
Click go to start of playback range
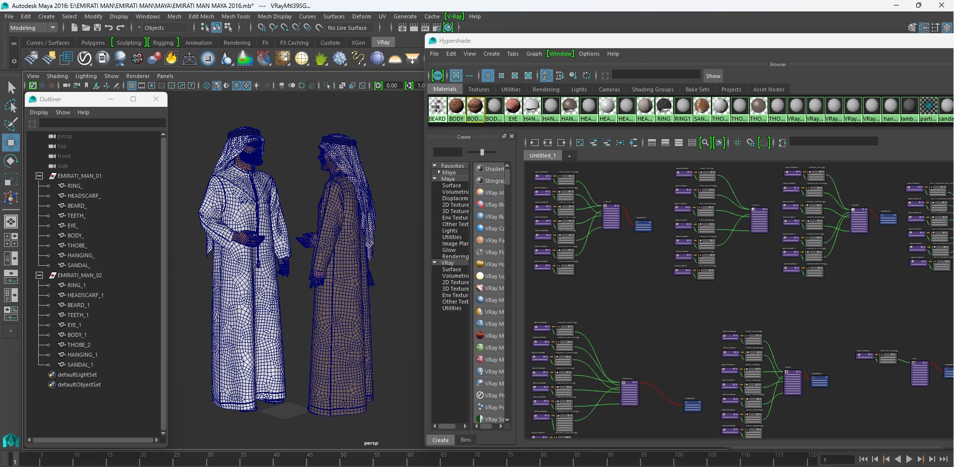(863, 460)
